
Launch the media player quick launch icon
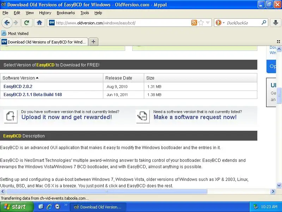57,207
